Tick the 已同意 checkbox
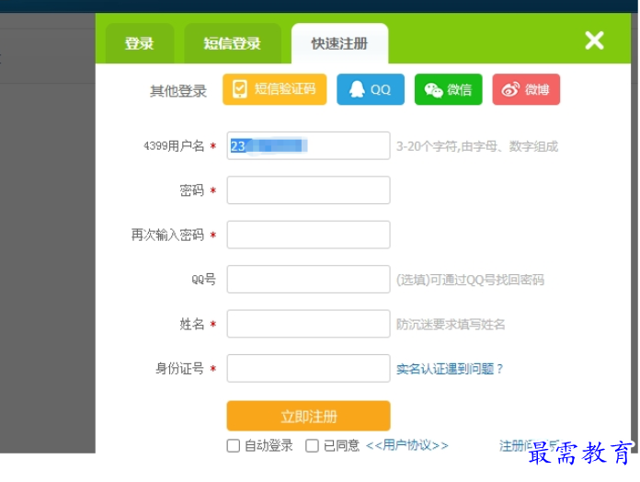 click(313, 446)
